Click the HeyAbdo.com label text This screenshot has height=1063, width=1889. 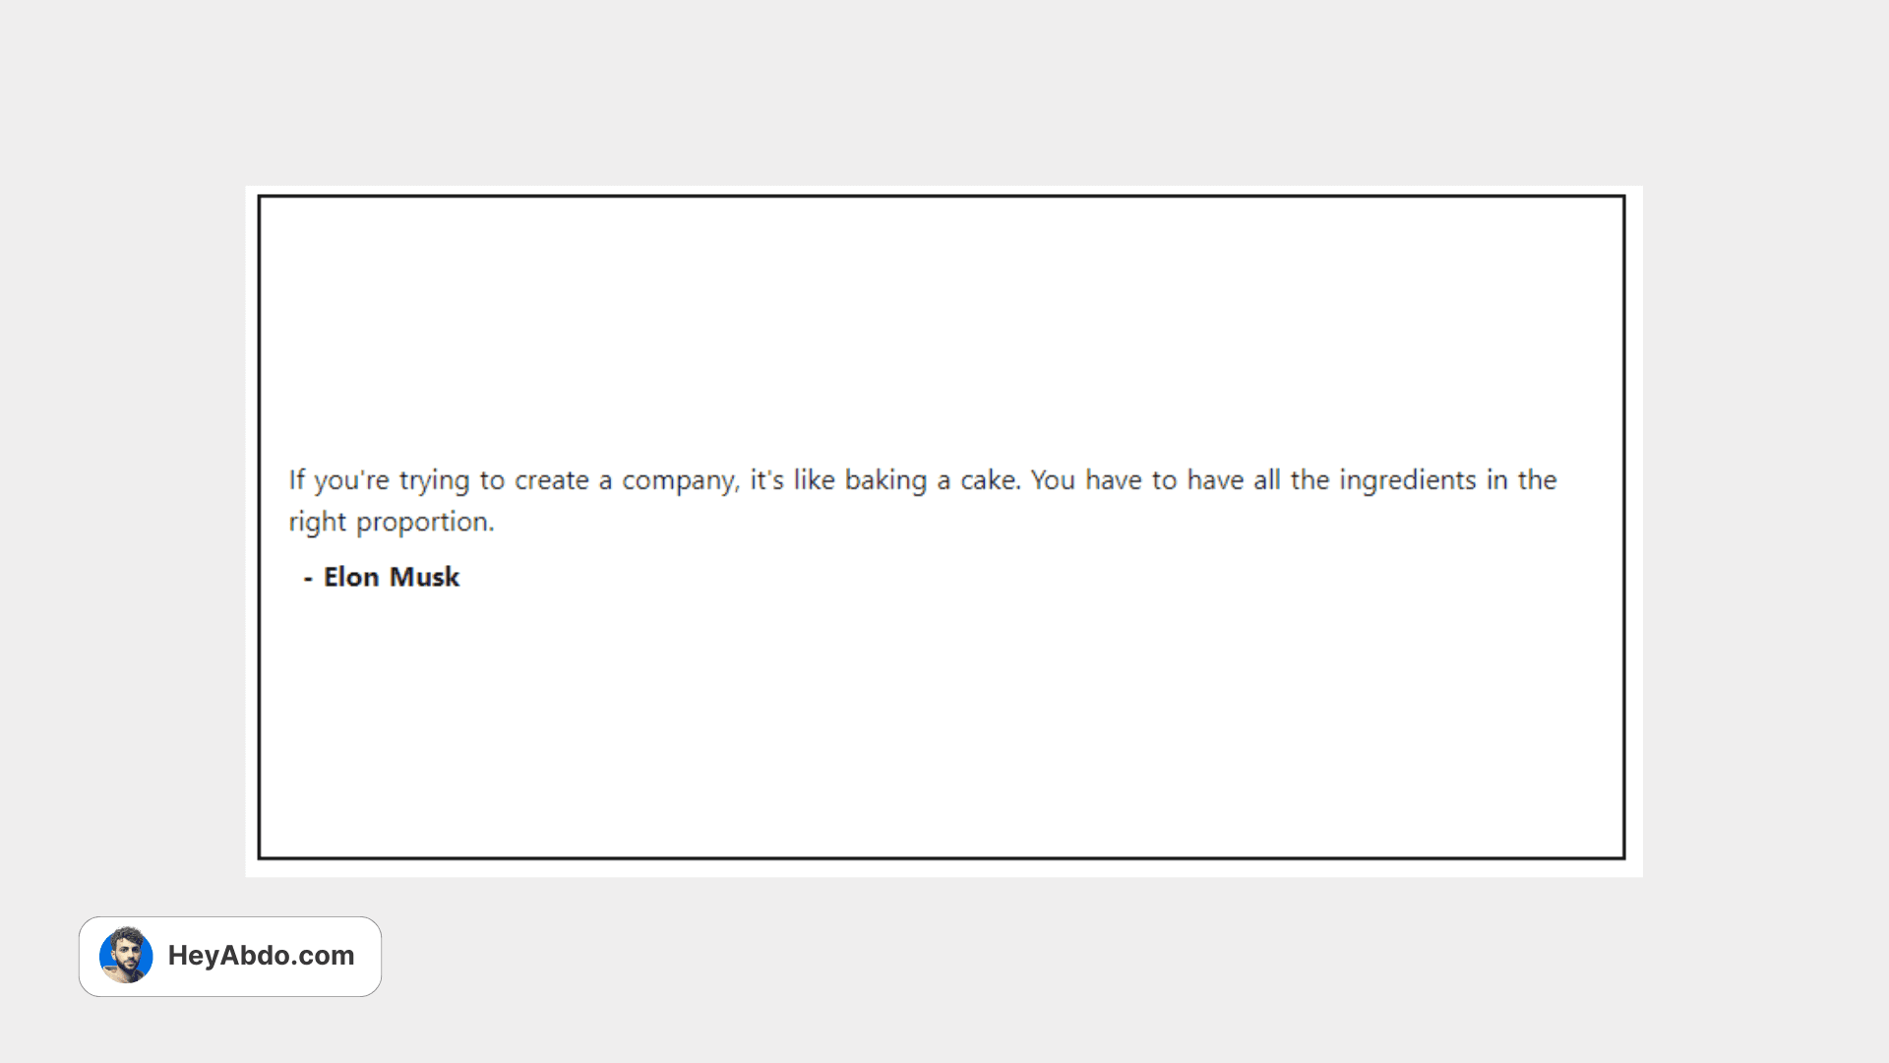click(x=261, y=956)
